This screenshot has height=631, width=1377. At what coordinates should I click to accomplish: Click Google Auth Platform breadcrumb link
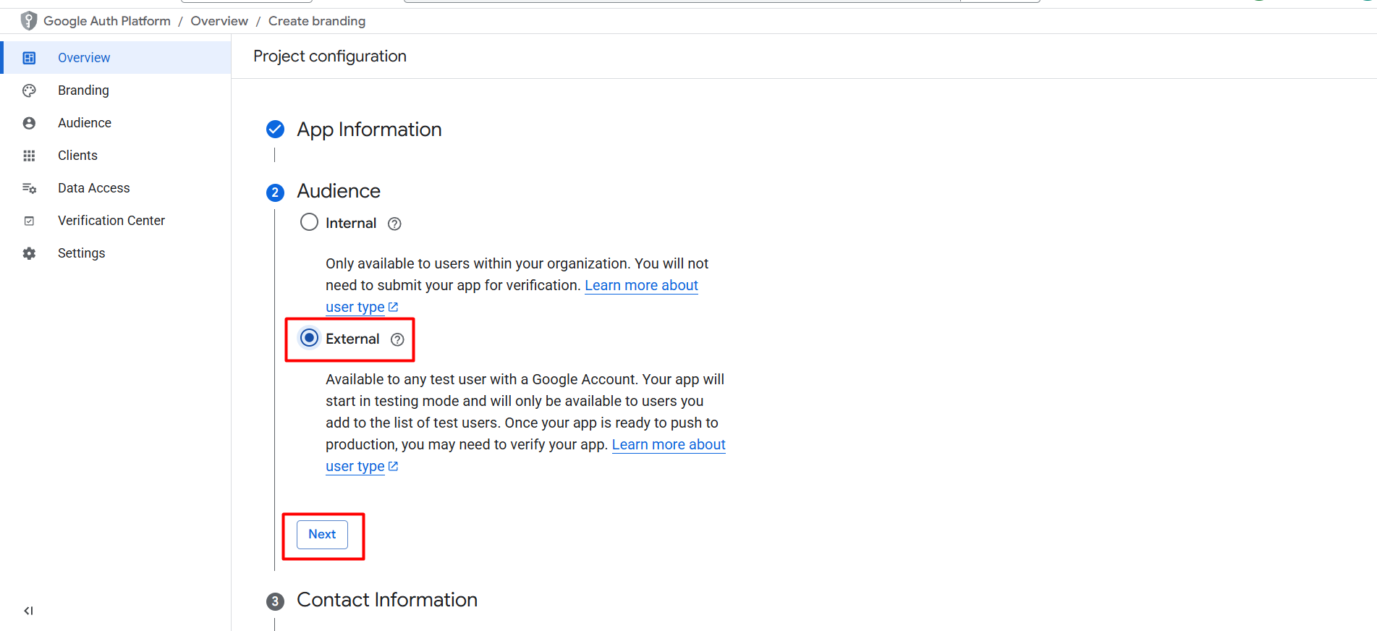click(107, 21)
